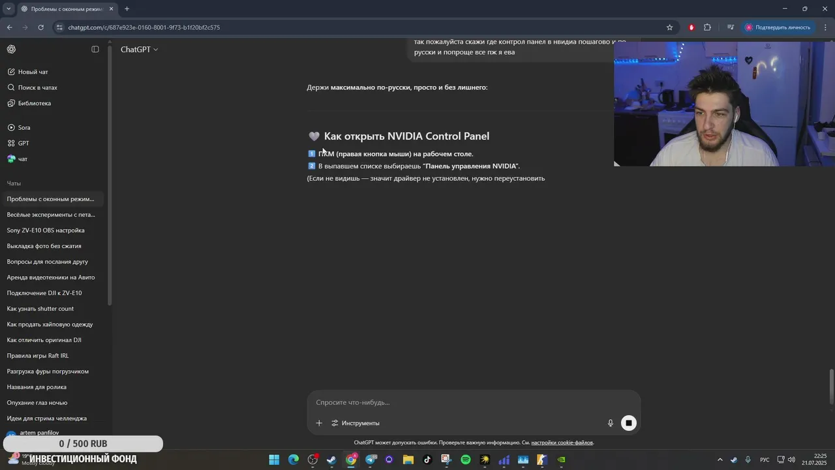Switch the РУС keyboard language
The width and height of the screenshot is (835, 470).
click(x=765, y=460)
